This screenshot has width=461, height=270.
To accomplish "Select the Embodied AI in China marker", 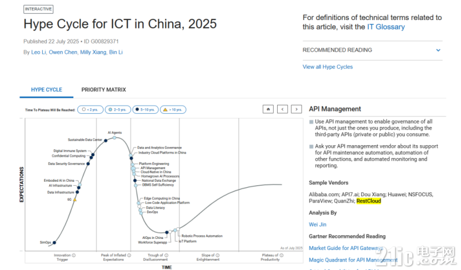I will pos(79,185).
